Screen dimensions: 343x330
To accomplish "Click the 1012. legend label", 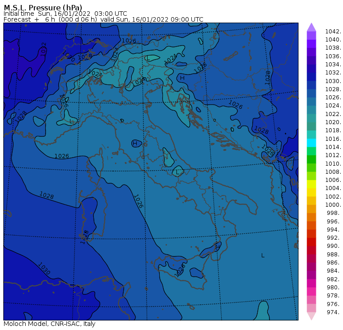I will [333, 155].
